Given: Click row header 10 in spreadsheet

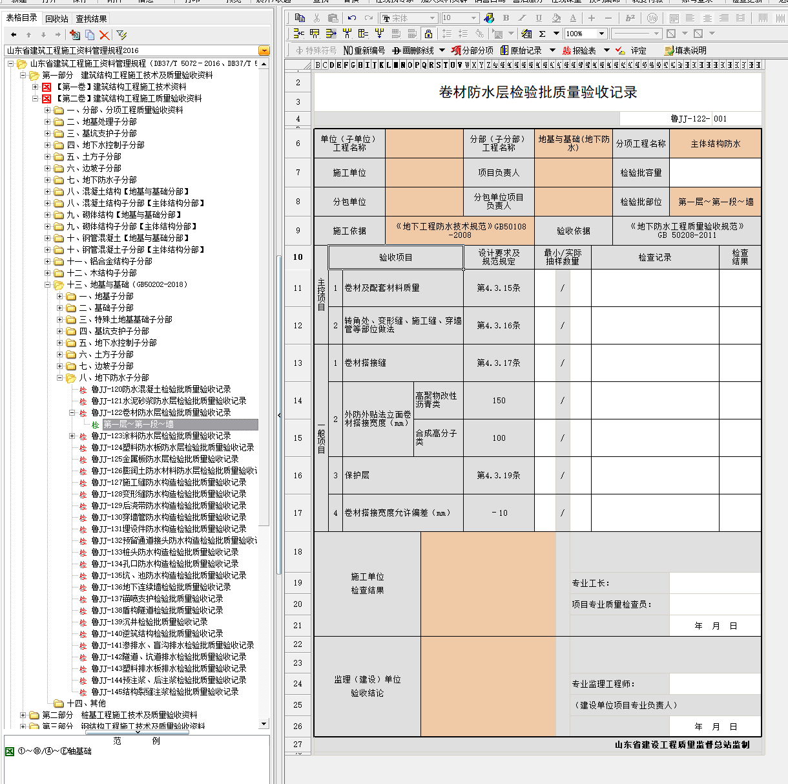Looking at the screenshot, I should (298, 257).
